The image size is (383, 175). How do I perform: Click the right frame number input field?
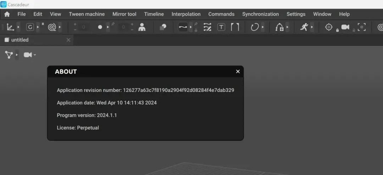tap(123, 27)
